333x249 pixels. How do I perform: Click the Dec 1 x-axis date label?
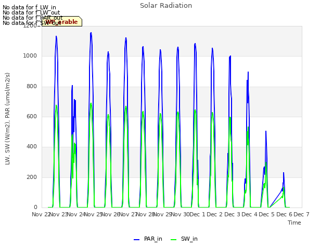pos(197,214)
